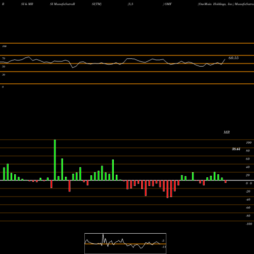Select the MR axis label 40

pos(248,167)
